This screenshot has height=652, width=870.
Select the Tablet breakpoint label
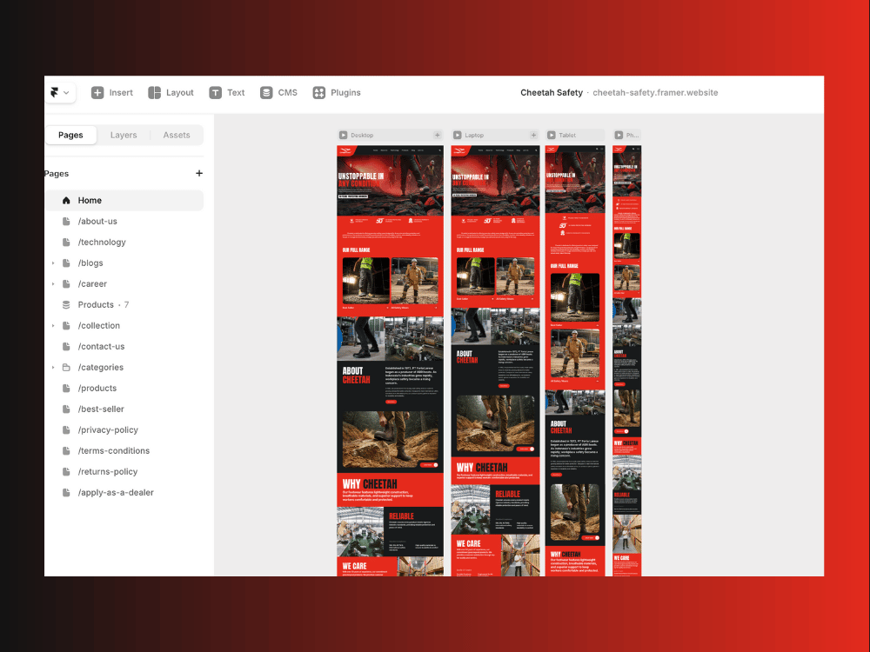(x=567, y=136)
